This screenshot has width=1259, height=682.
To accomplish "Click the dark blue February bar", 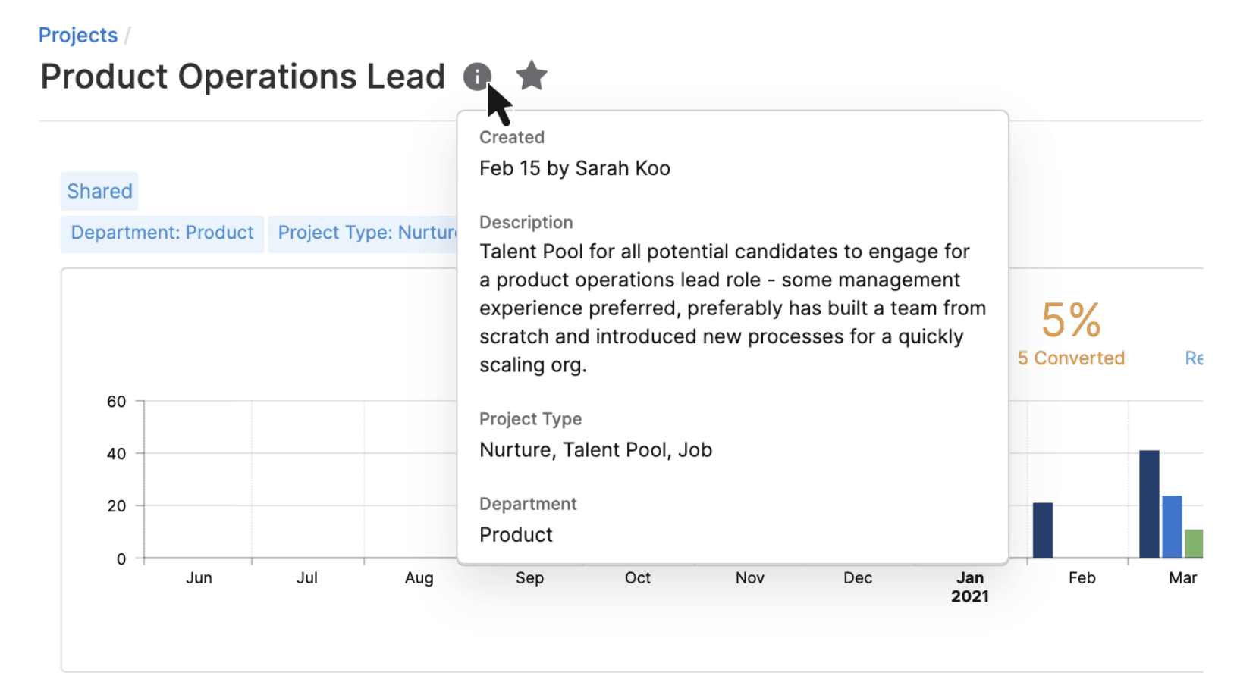I will coord(1043,530).
